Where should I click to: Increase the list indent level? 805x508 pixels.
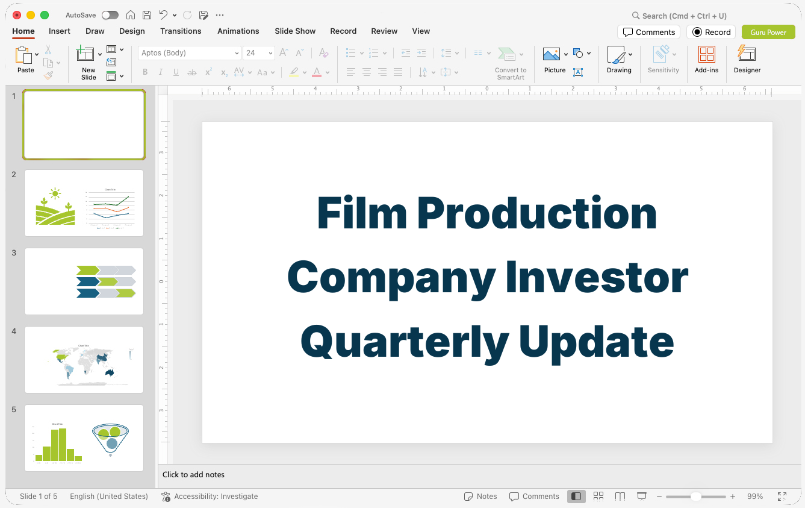click(421, 53)
